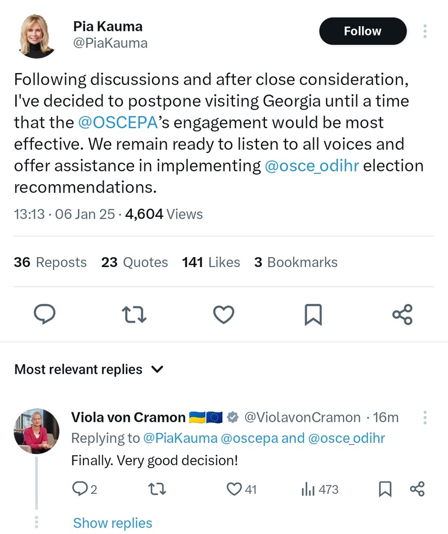
Task: Like the main tweet with the heart icon
Action: tap(224, 314)
